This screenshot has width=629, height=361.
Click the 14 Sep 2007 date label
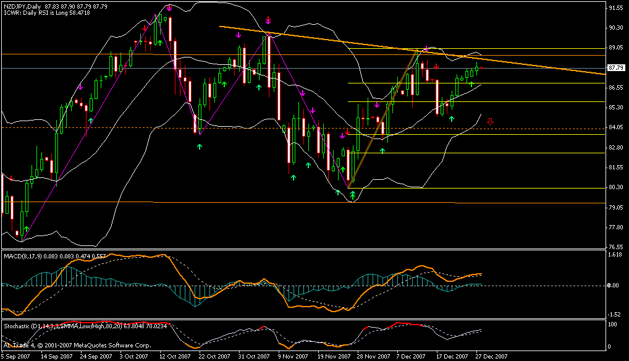click(x=57, y=356)
